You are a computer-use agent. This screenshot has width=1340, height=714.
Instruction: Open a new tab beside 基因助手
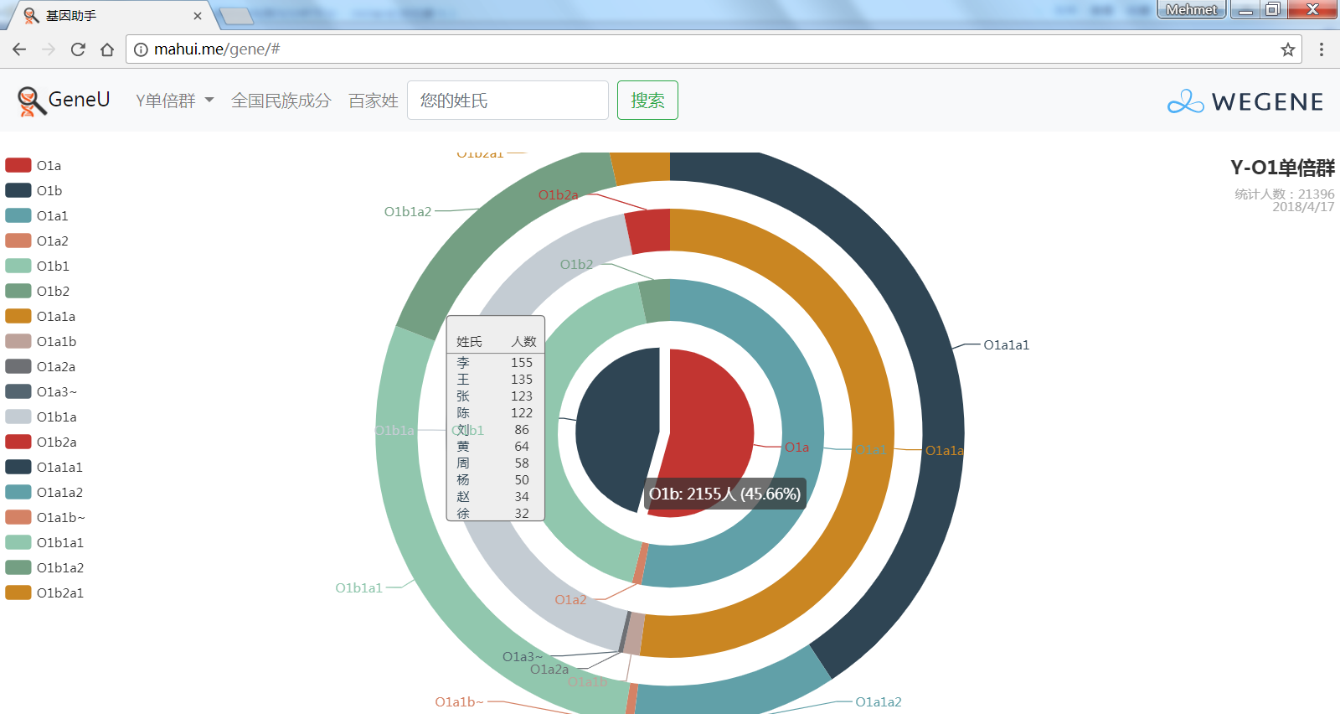coord(236,16)
